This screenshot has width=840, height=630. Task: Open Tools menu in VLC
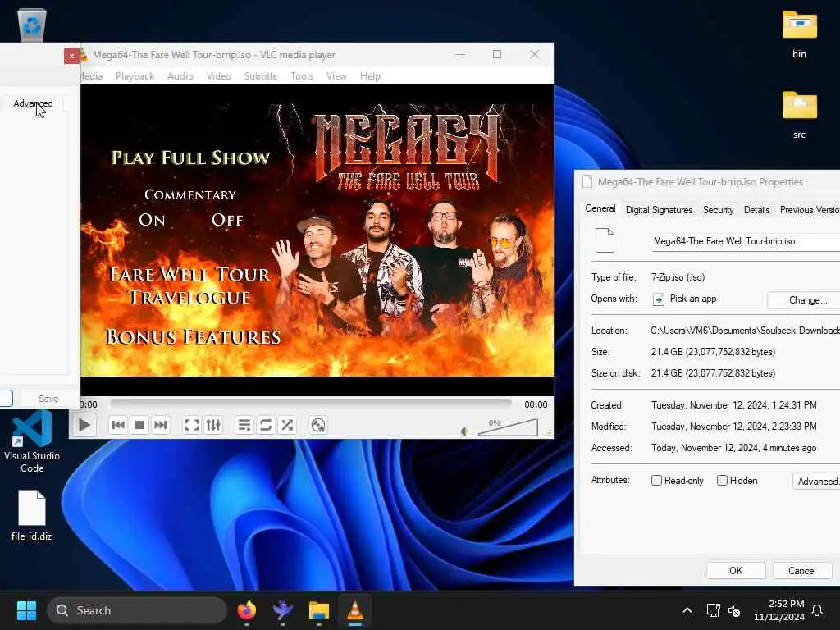[302, 76]
